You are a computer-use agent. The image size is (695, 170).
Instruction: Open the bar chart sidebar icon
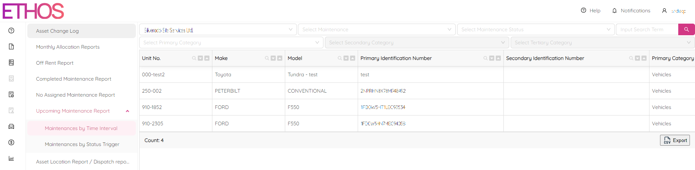pyautogui.click(x=11, y=158)
